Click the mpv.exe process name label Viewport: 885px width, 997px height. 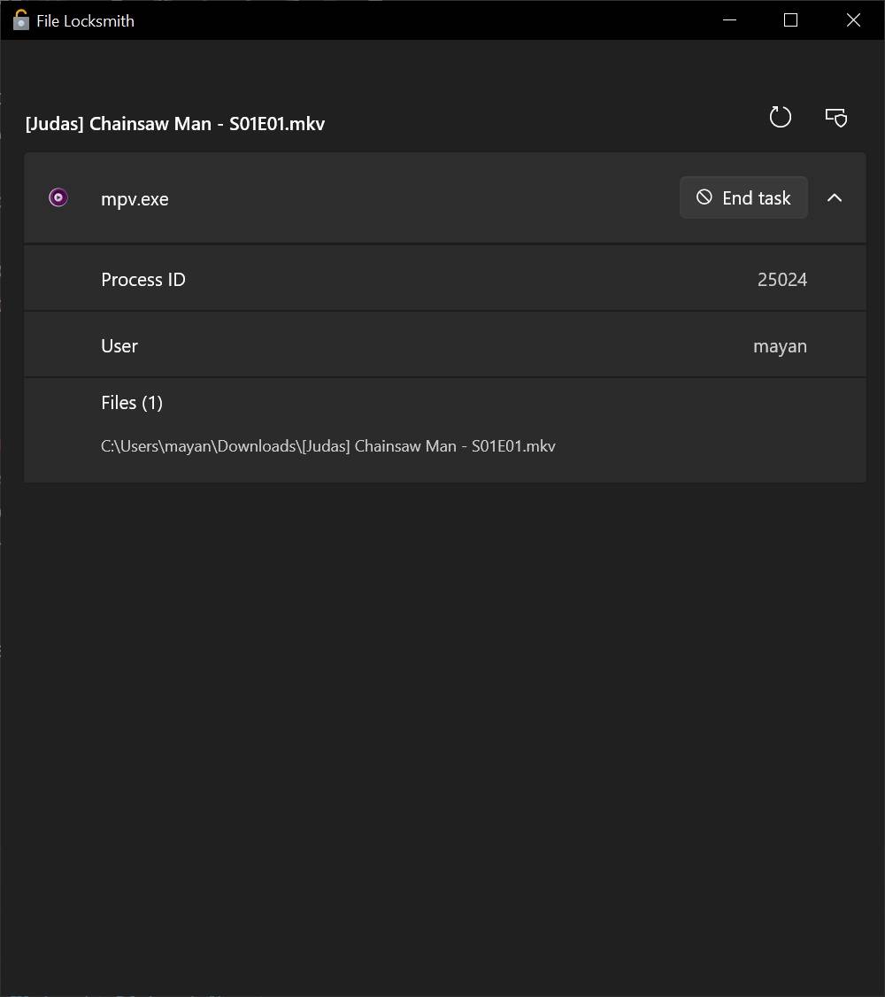[x=135, y=198]
